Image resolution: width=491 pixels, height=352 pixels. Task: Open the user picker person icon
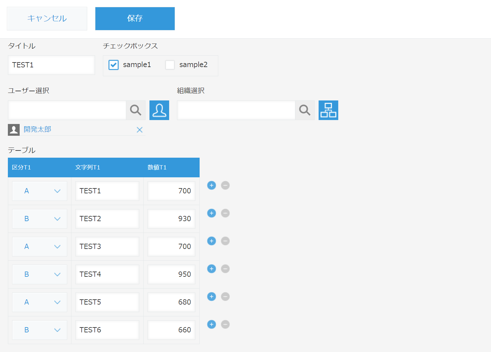click(159, 110)
